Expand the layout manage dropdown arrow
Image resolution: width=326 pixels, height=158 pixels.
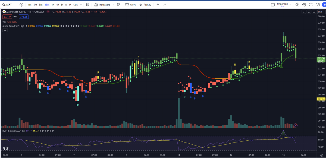(290, 5)
